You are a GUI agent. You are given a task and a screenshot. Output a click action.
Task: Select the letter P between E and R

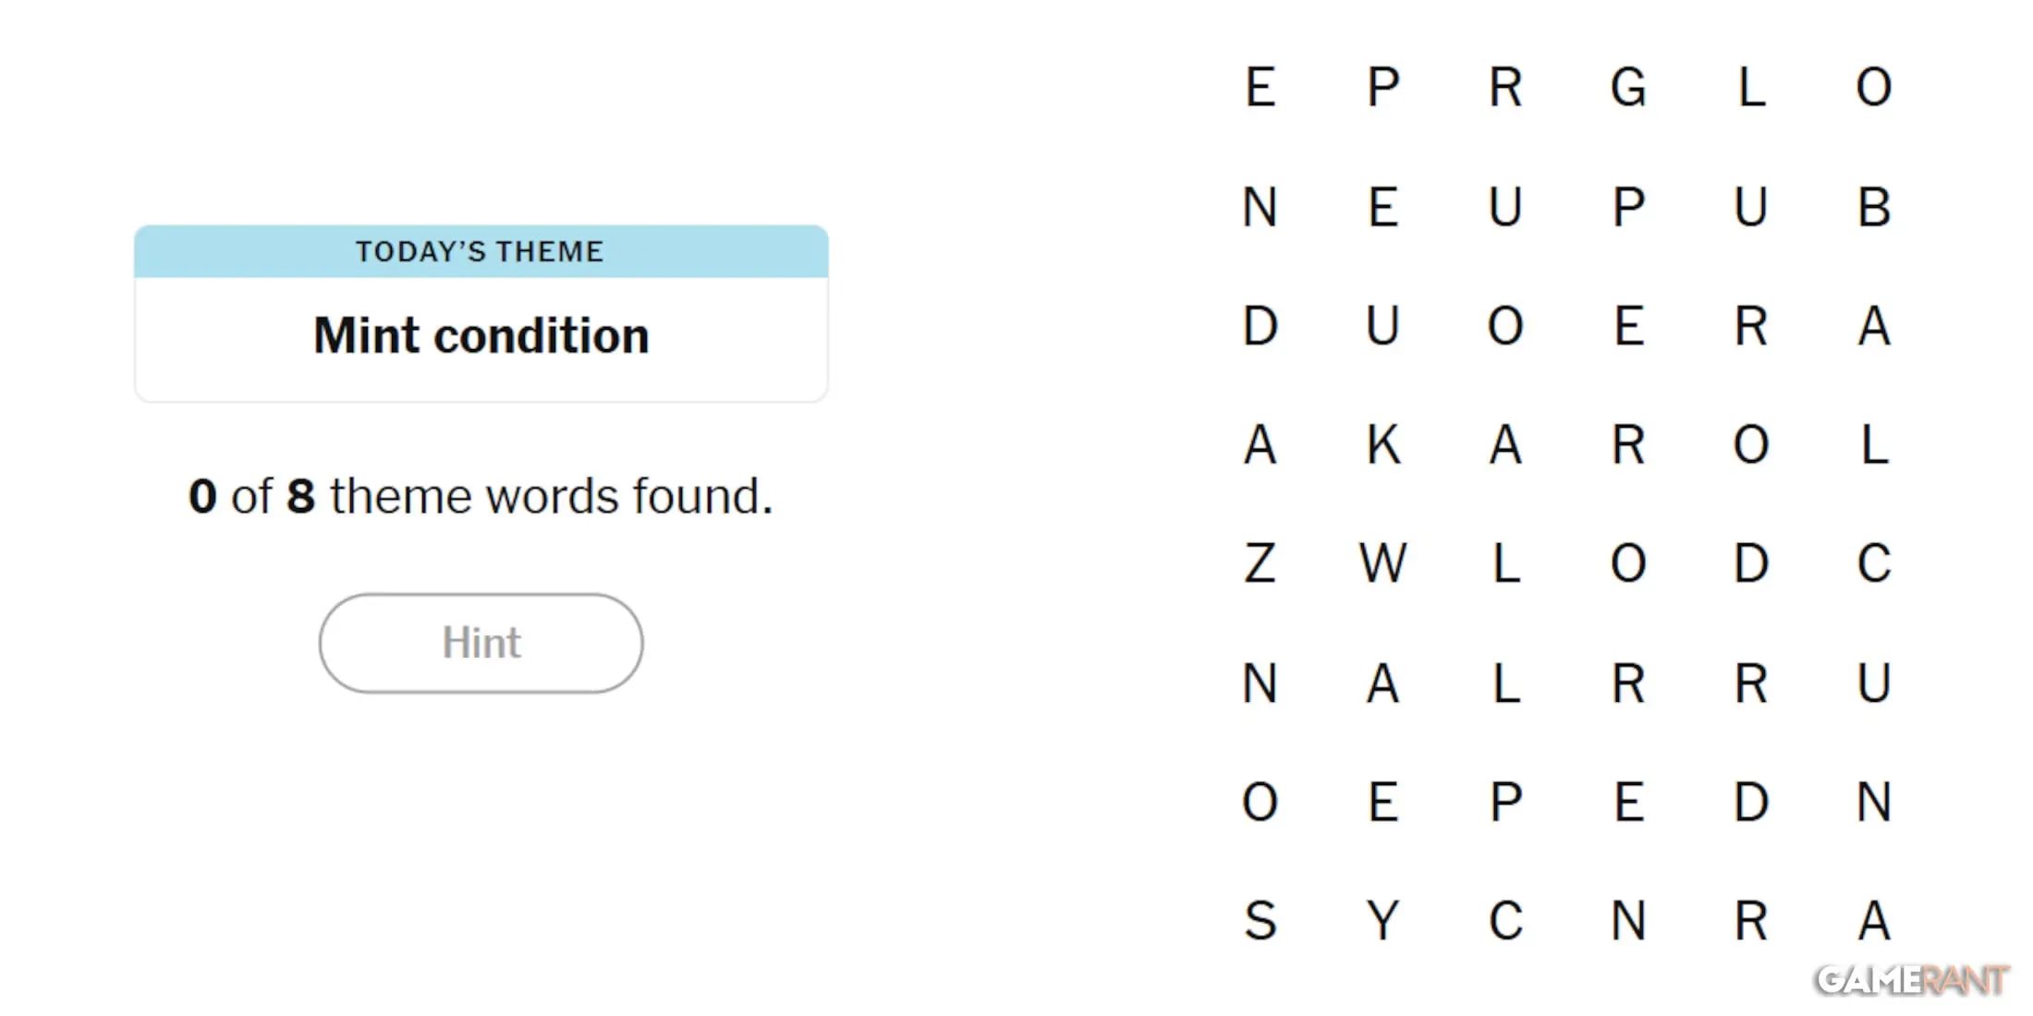click(x=1383, y=88)
